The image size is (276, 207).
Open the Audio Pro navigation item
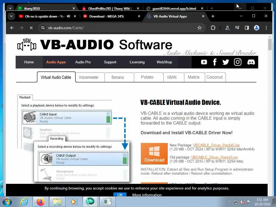coord(83,62)
